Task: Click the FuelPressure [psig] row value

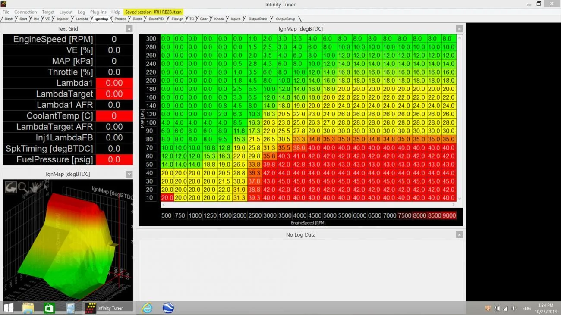Action: click(x=114, y=160)
